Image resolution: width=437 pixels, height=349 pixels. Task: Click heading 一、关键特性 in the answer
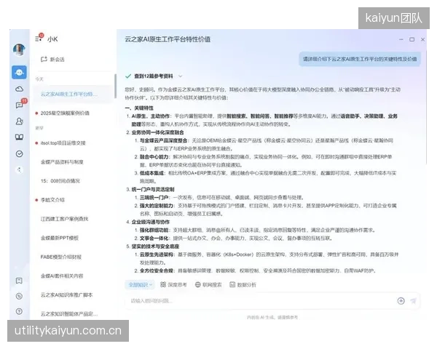[x=139, y=108]
